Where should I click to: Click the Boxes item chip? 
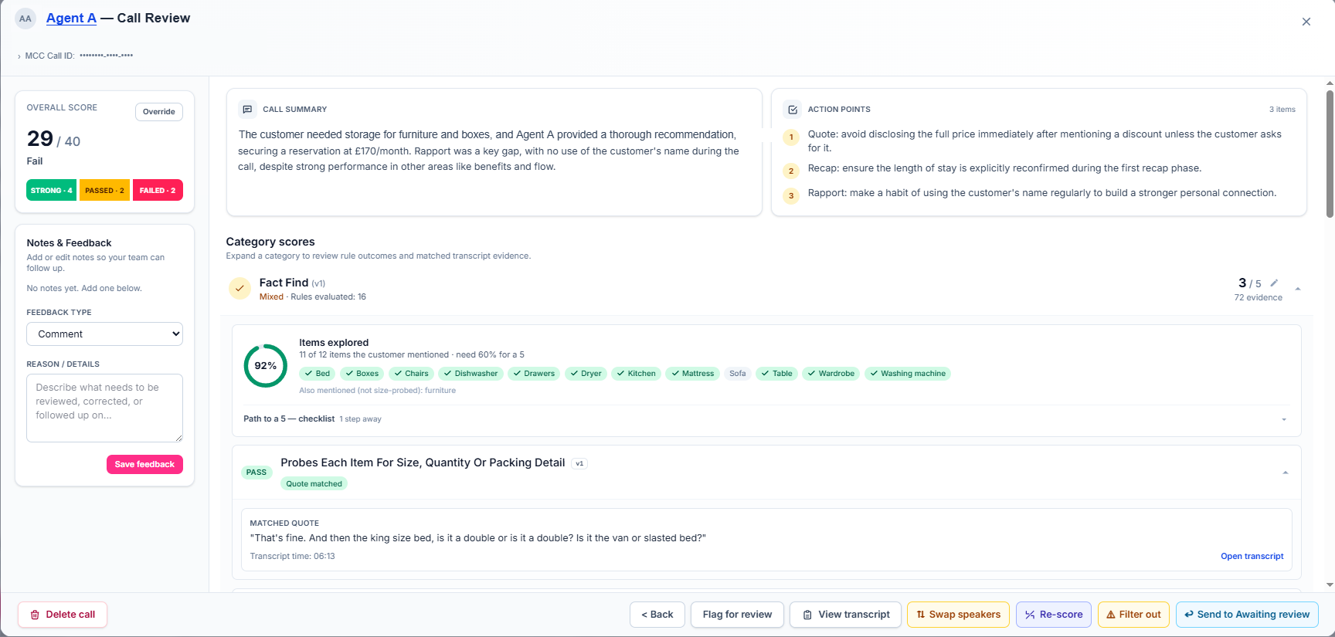click(362, 374)
